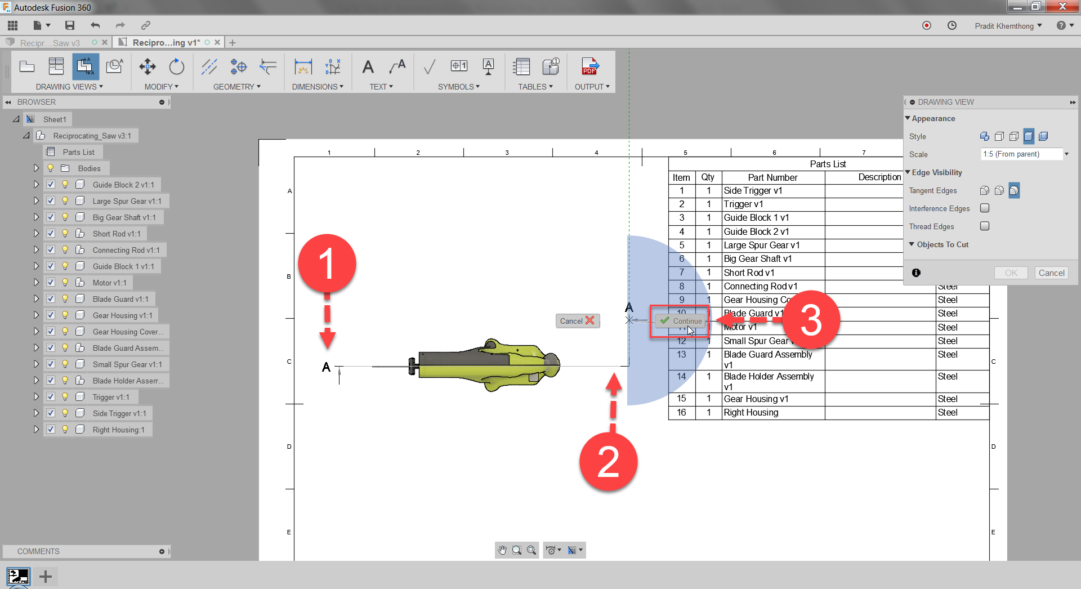
Task: Select the Rotate tool in Modify panel
Action: point(176,66)
